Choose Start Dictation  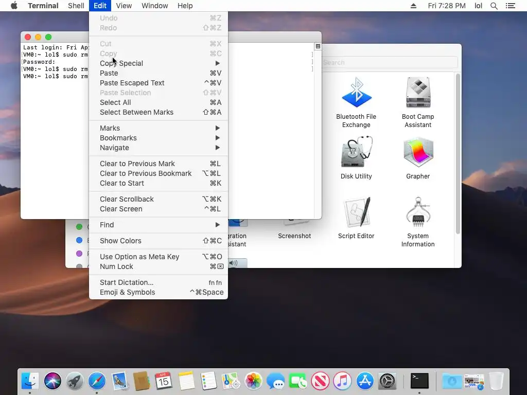(x=159, y=282)
